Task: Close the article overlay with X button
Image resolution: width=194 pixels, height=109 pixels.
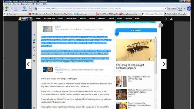Action: 161,25
